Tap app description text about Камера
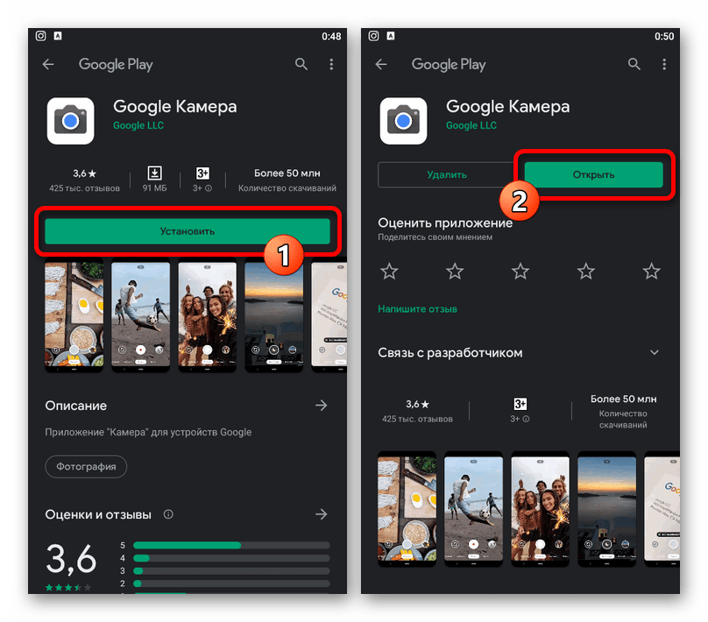This screenshot has height=622, width=708. (148, 432)
